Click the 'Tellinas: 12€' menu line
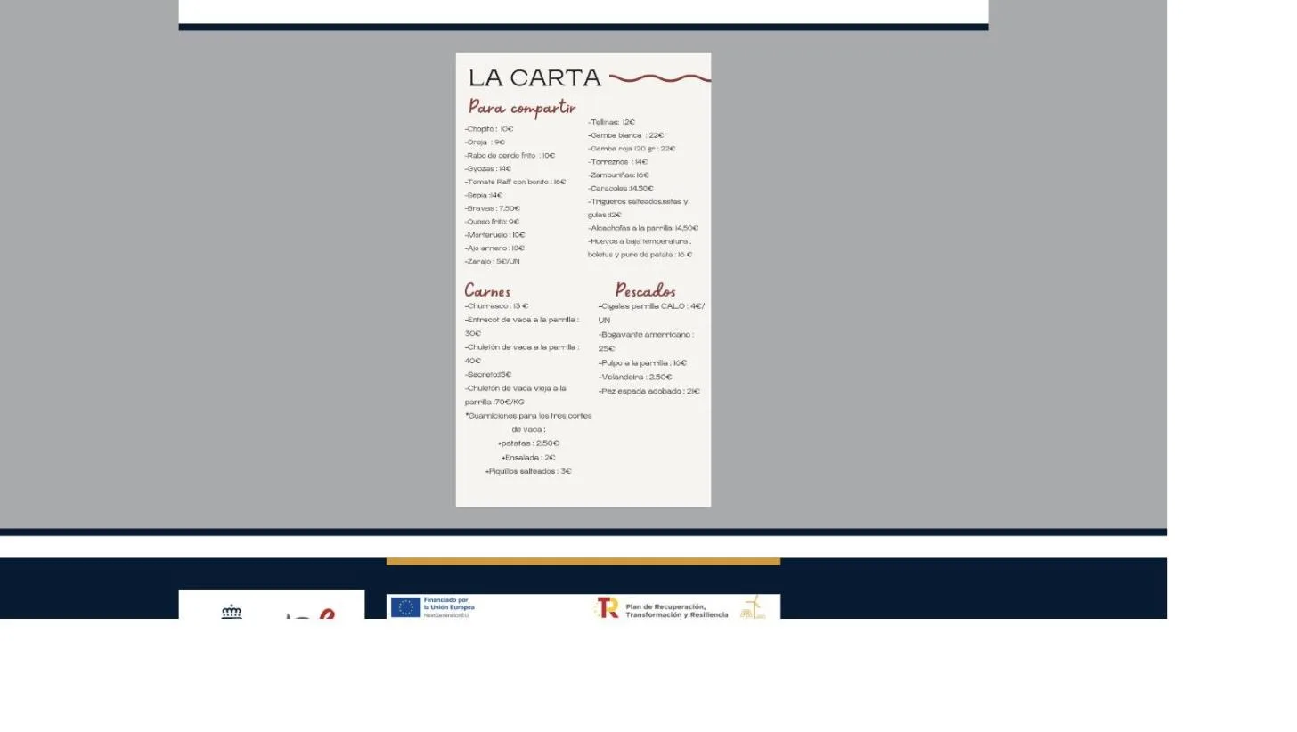This screenshot has height=732, width=1297. pos(611,122)
